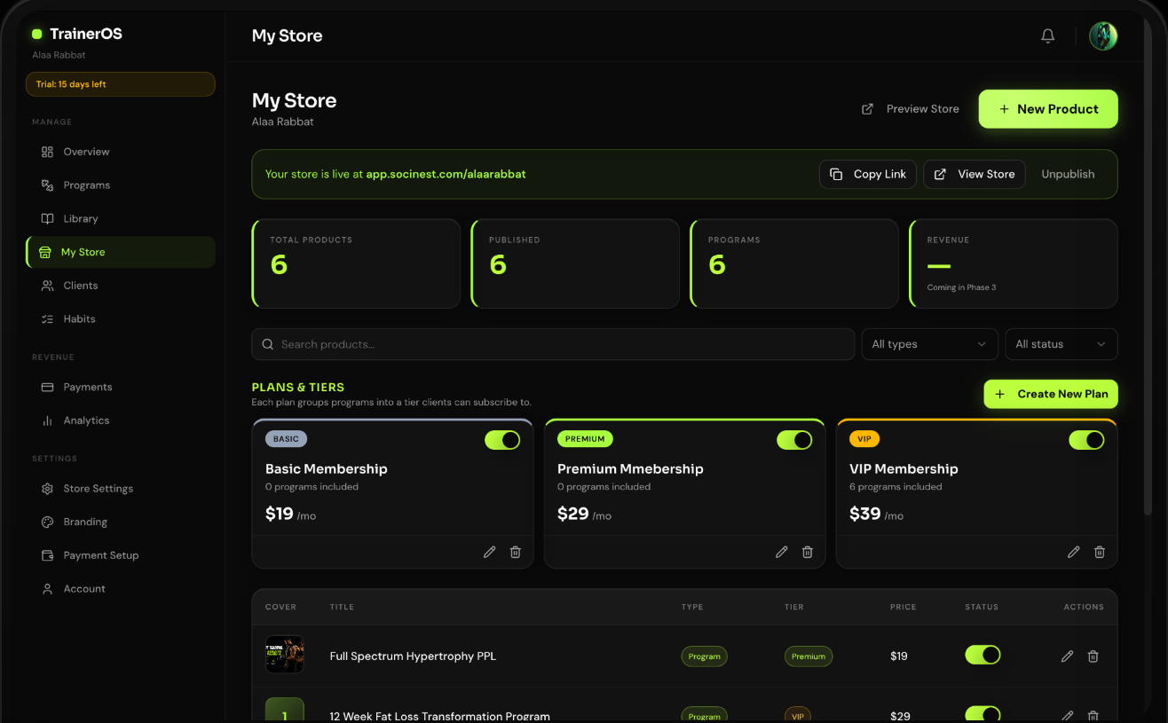Click the Search products field

(x=553, y=344)
